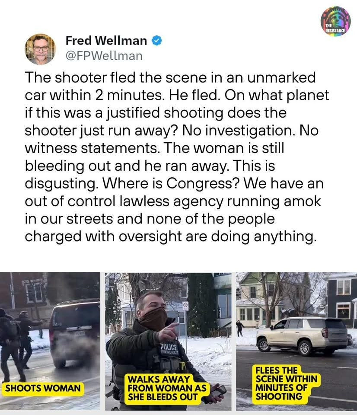Open the Fred Wellman display name

(x=106, y=41)
